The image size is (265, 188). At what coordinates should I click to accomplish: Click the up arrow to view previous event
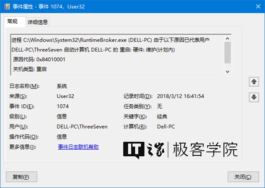tap(254, 82)
